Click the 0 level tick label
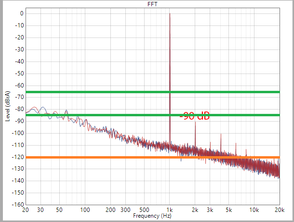 22,13
